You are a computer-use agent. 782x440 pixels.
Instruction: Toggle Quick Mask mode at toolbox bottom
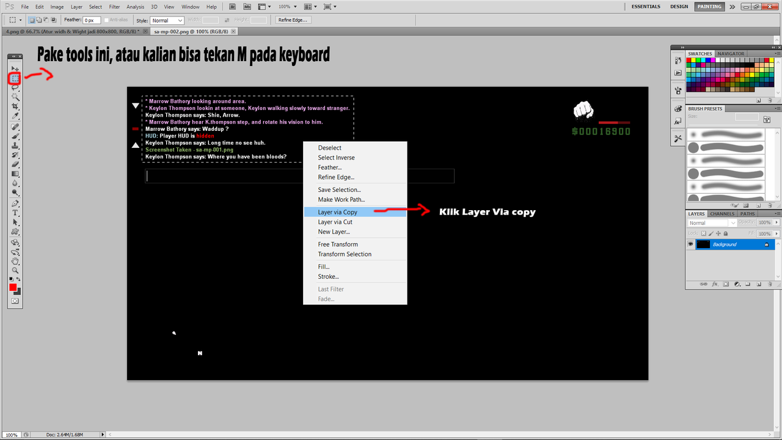coord(15,301)
